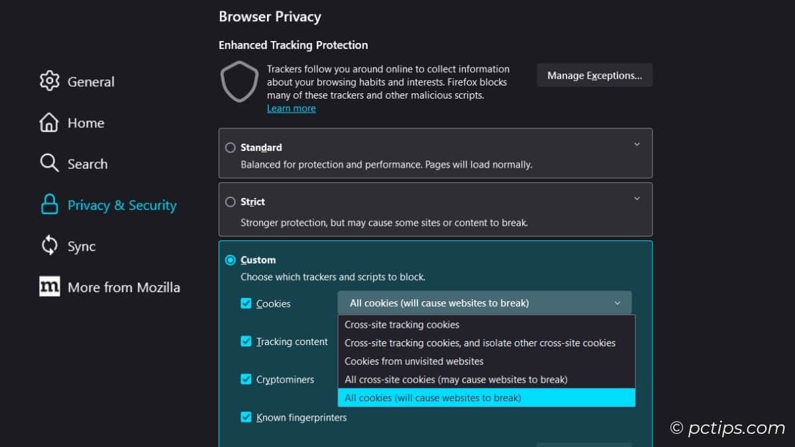Open the Learn more link

pos(291,108)
